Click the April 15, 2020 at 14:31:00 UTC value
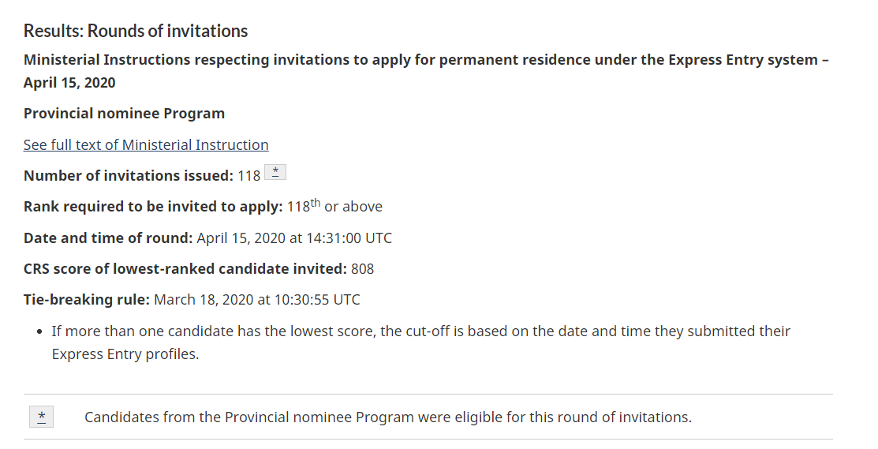This screenshot has width=878, height=449. (x=294, y=238)
